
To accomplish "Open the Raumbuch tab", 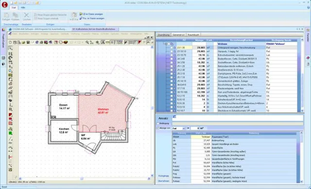I will [x=193, y=34].
